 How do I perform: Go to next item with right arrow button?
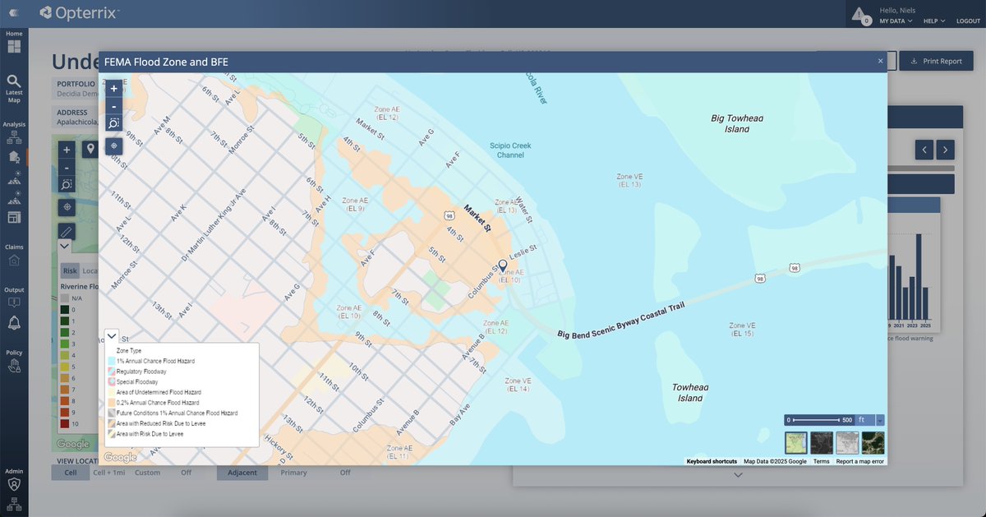pyautogui.click(x=946, y=150)
